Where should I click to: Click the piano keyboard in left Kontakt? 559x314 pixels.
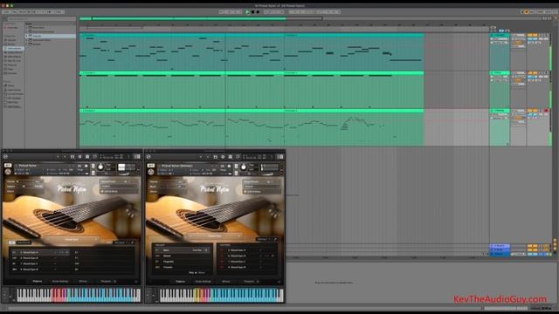(x=79, y=295)
